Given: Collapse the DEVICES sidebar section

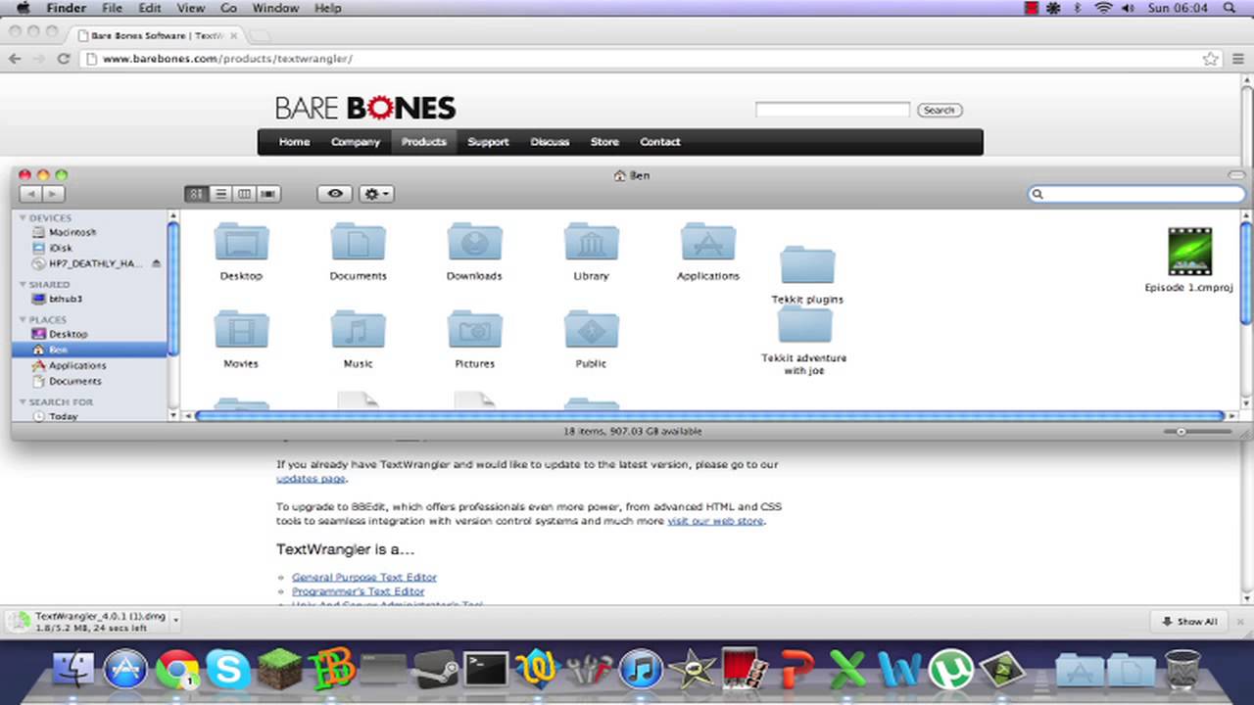Looking at the screenshot, I should coord(23,218).
